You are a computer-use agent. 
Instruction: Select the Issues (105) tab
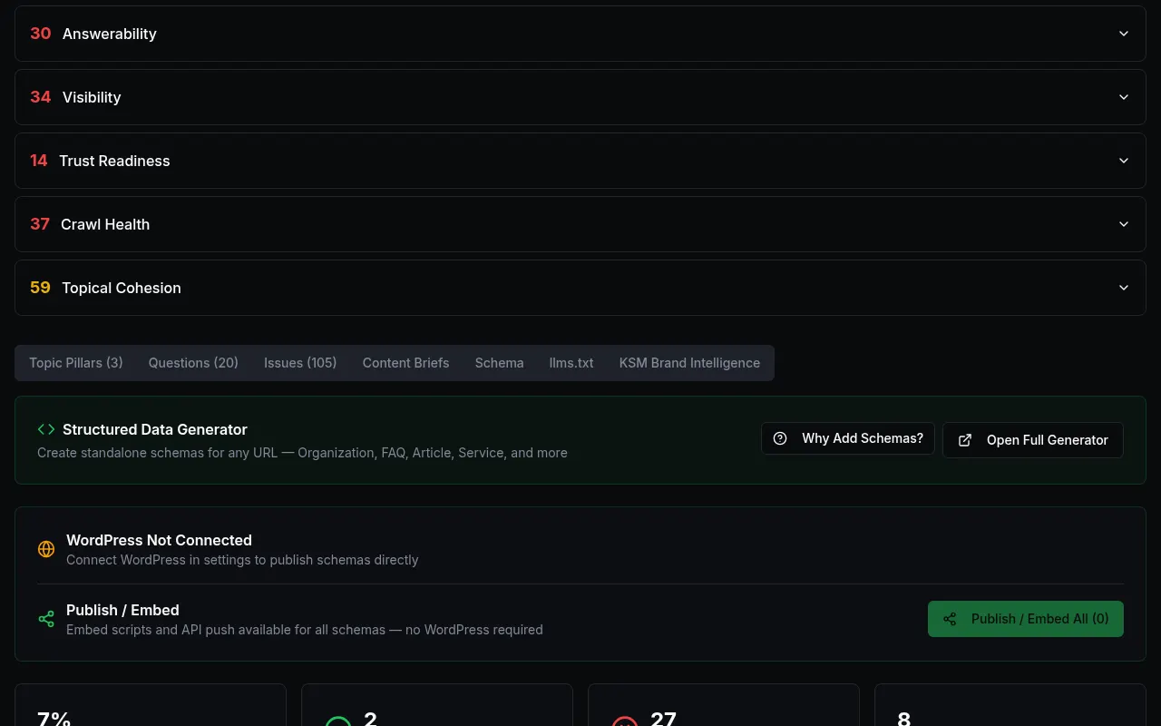300,363
